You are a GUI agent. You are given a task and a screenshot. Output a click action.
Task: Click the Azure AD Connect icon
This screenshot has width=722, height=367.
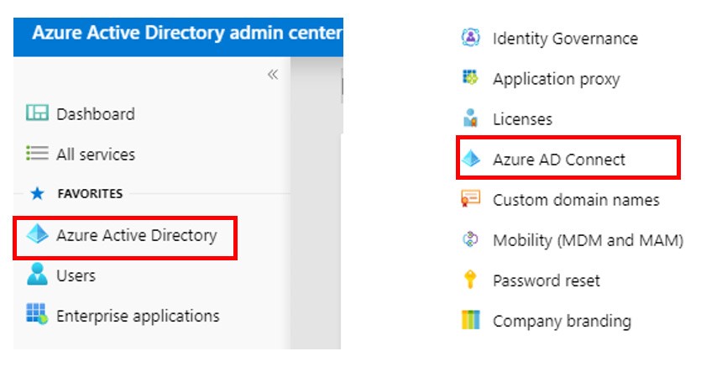(470, 159)
